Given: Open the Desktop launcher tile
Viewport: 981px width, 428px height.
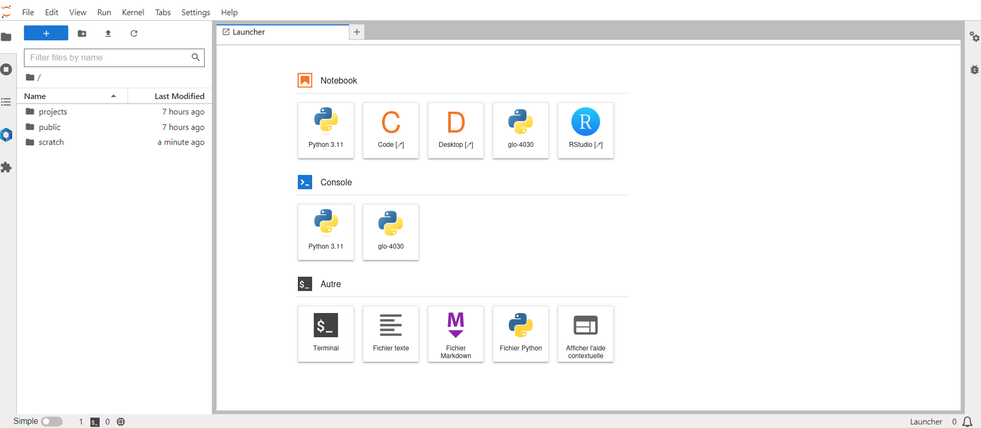Looking at the screenshot, I should click(x=455, y=130).
